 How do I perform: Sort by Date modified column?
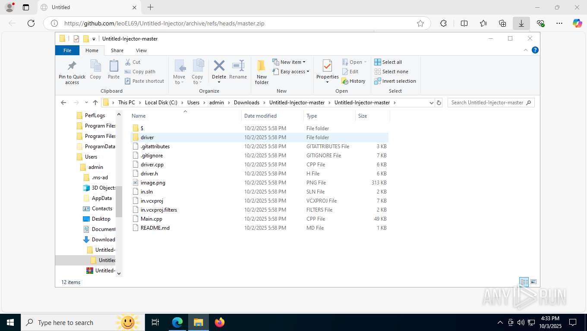point(273,116)
